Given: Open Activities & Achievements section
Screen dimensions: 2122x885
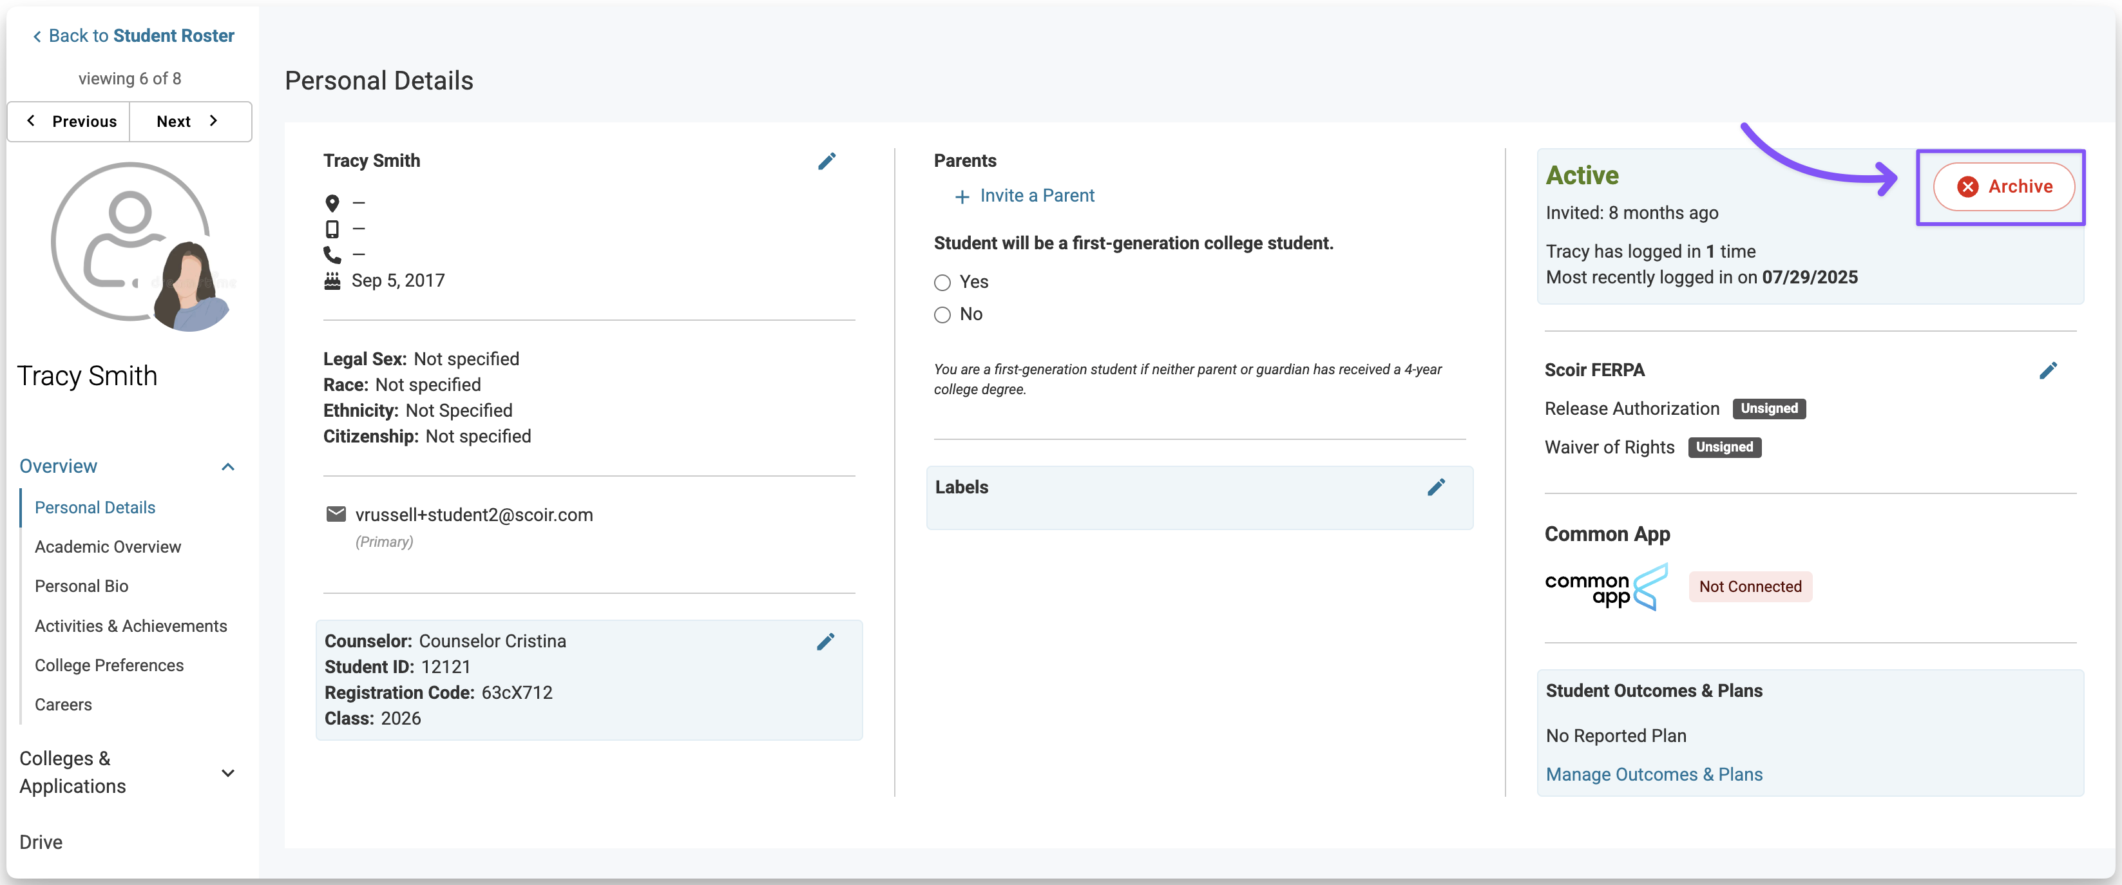Looking at the screenshot, I should pyautogui.click(x=131, y=625).
